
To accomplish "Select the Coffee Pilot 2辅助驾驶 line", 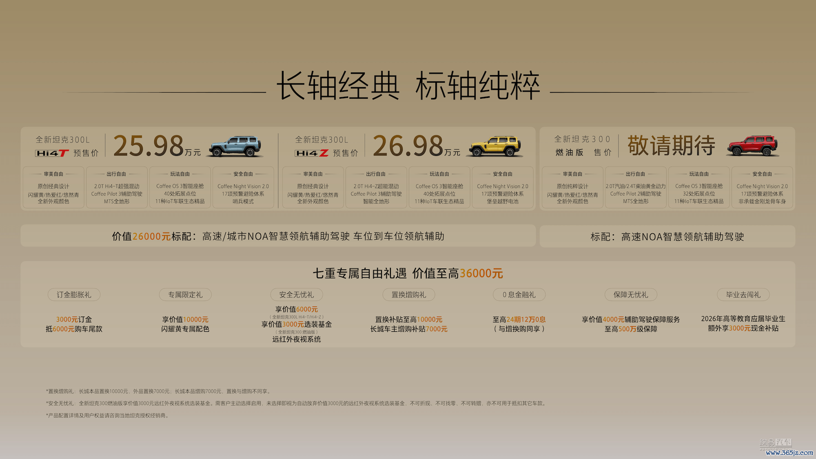I will (636, 194).
